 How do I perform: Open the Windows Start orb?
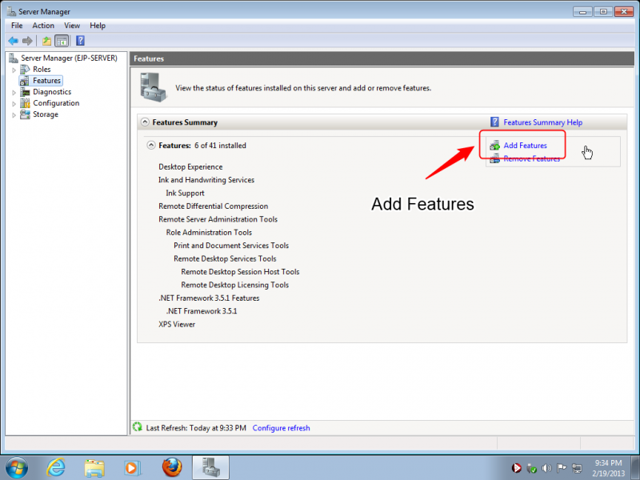coord(17,467)
